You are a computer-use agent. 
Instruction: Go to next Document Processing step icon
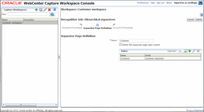[114, 24]
